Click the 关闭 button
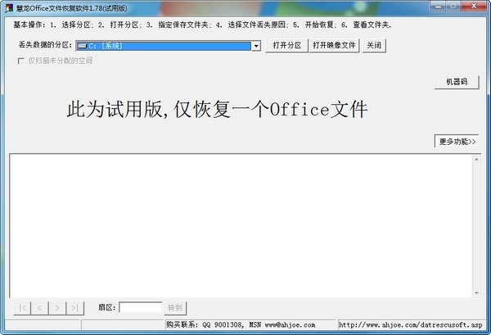 [374, 45]
